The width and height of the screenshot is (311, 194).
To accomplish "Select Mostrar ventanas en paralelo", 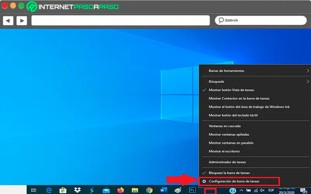I will [255, 143].
